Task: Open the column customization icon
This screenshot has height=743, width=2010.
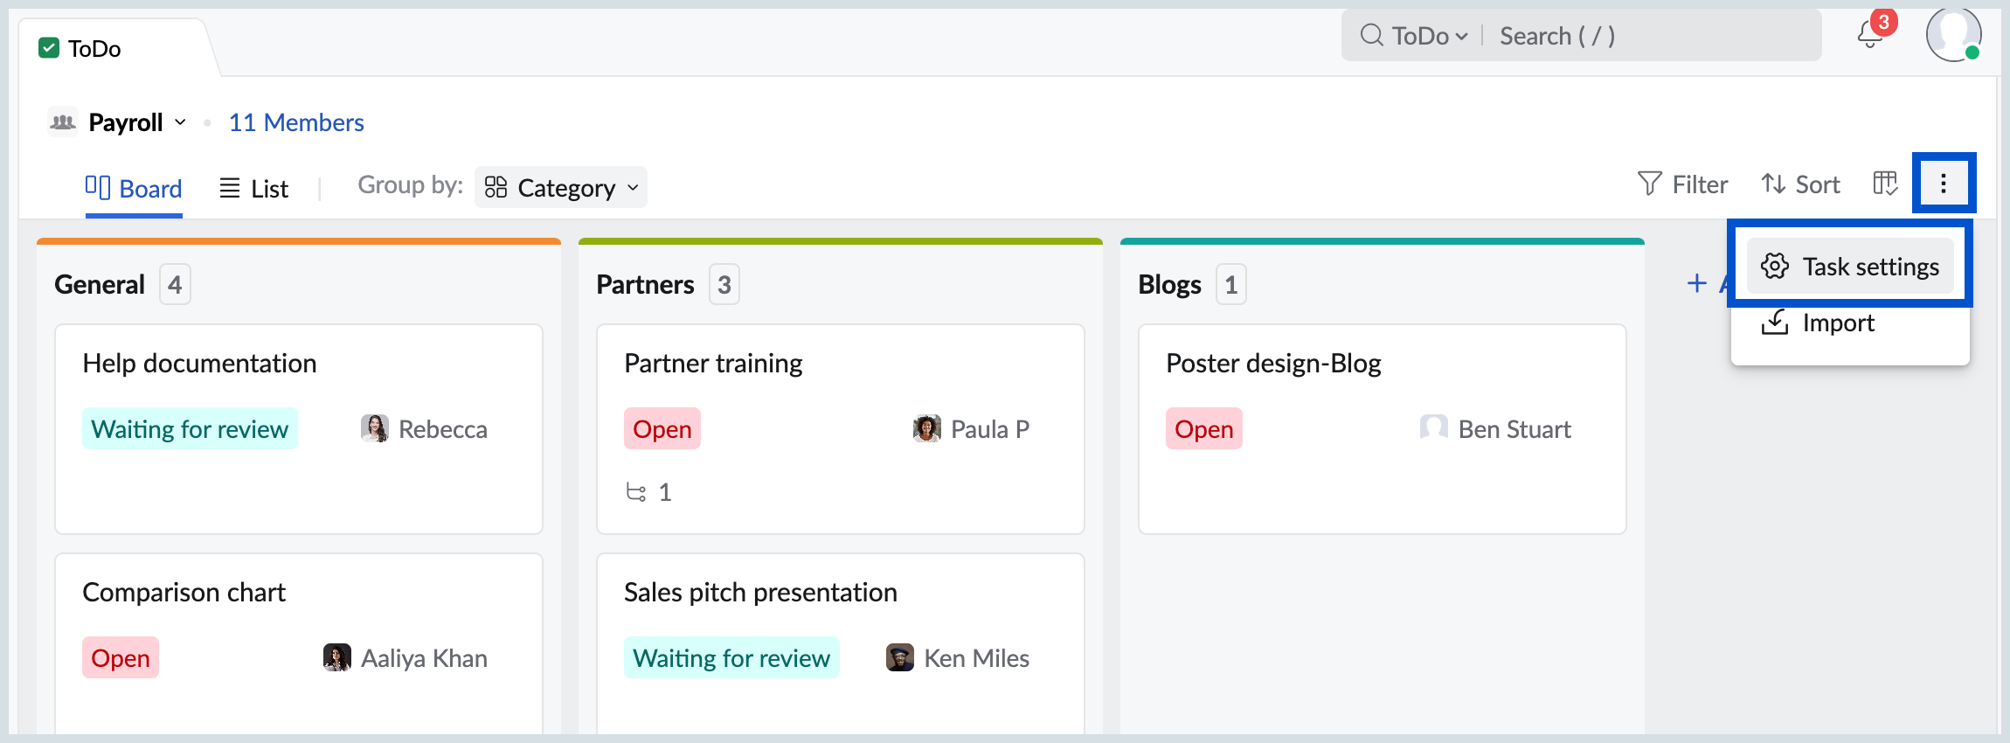Action: tap(1885, 184)
